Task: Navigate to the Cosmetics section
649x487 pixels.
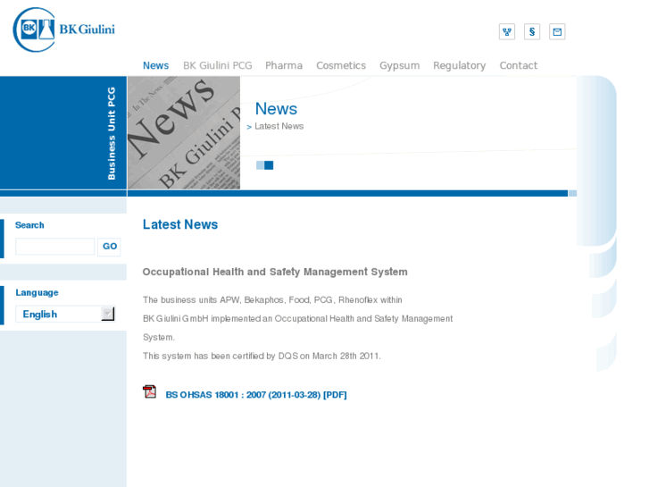Action: point(341,65)
